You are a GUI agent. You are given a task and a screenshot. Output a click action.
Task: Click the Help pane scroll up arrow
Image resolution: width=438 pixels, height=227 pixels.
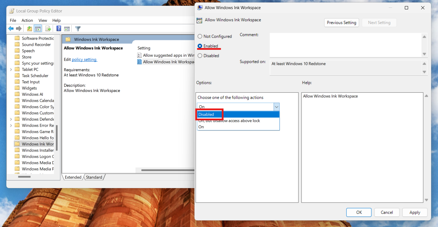[426, 96]
